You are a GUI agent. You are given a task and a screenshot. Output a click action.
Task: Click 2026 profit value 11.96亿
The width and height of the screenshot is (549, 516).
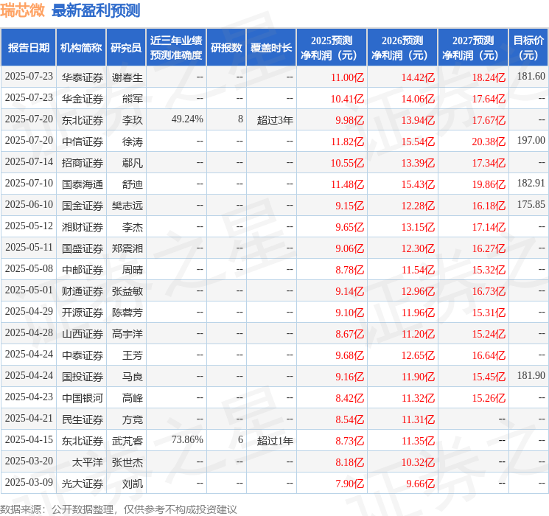(418, 313)
